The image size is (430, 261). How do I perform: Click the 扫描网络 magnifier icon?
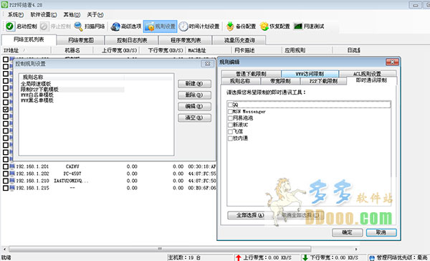point(78,27)
